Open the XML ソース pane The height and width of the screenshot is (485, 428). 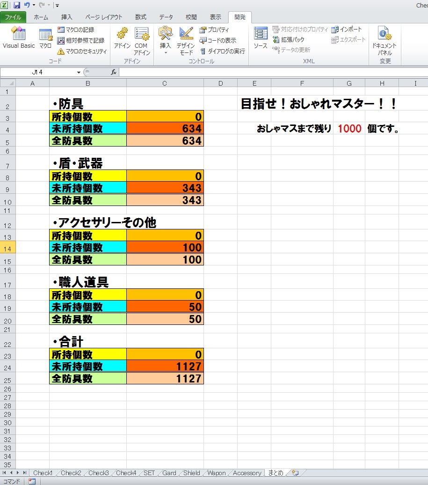[x=261, y=38]
